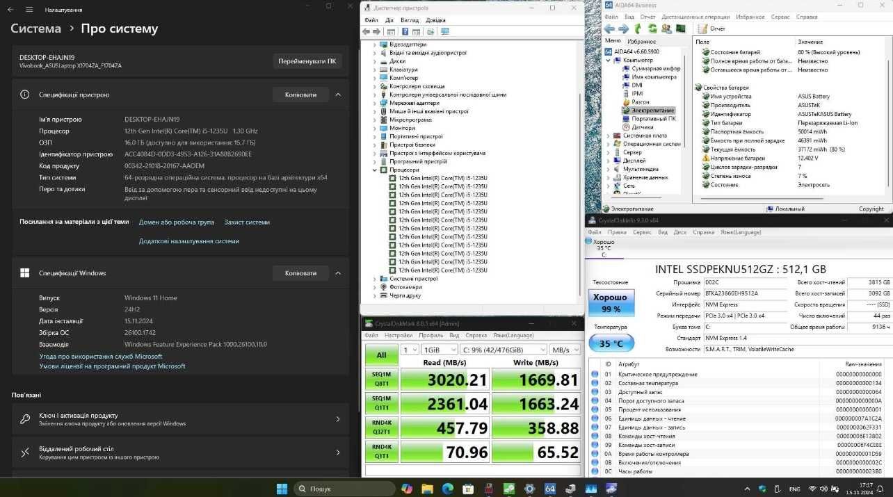Expand Відеоадаптери in Device Manager
Screen dimensions: 893x497
click(374, 44)
